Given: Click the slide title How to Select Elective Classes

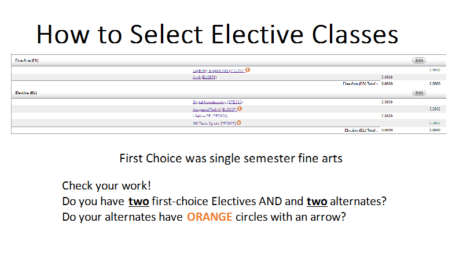Looking at the screenshot, I should point(218,35).
